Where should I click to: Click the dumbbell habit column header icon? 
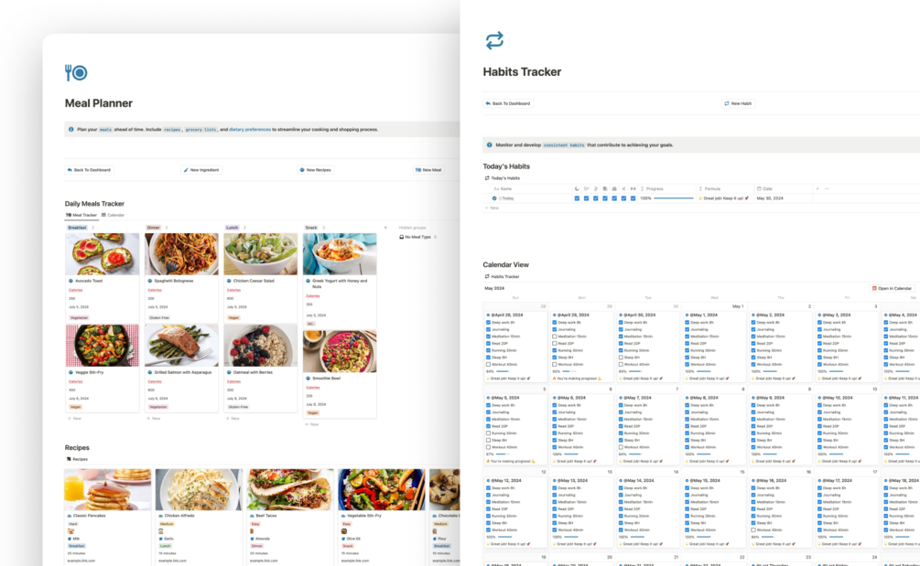pos(633,188)
